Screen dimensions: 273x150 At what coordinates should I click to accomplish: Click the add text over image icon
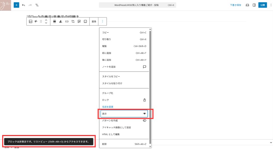79,22
